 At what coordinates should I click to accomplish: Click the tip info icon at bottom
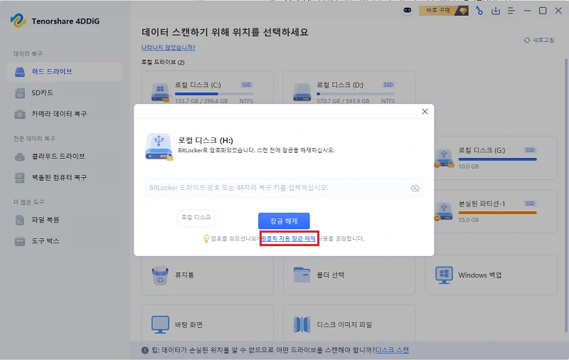tap(145, 350)
